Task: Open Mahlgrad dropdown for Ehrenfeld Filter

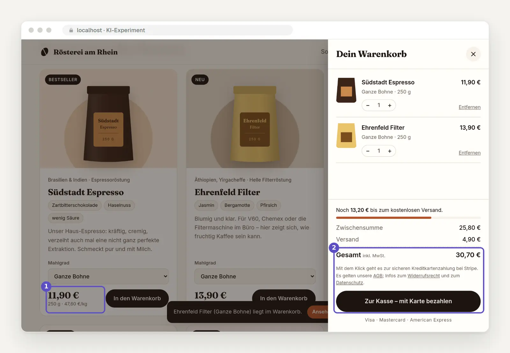Action: point(255,276)
